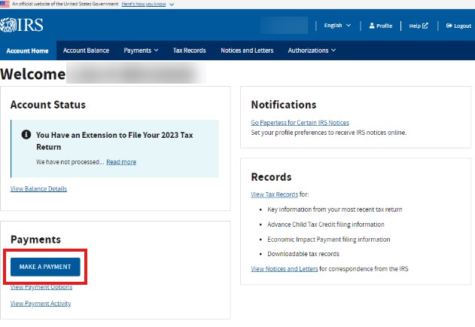Click the Profile text in the header
Screen dimensions: 475x327
coord(384,26)
